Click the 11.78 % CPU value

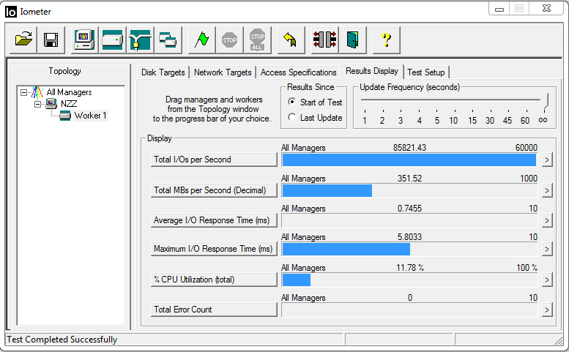coord(409,268)
